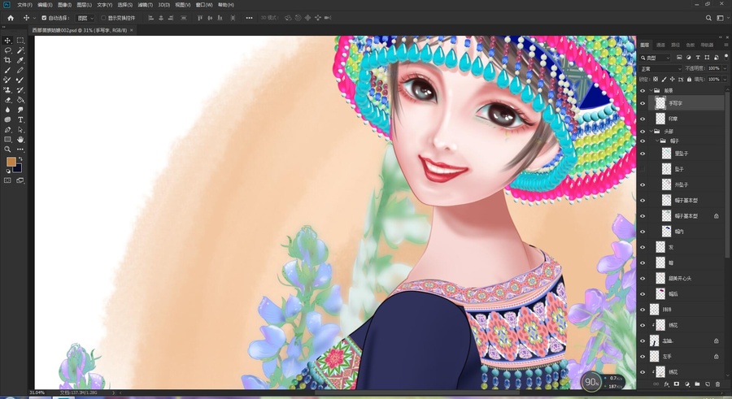This screenshot has width=732, height=399.
Task: Select the Paint Bucket tool
Action: coord(20,100)
